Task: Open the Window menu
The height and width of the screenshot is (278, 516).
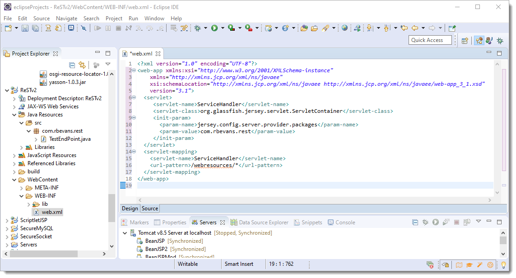Action: (x=154, y=19)
